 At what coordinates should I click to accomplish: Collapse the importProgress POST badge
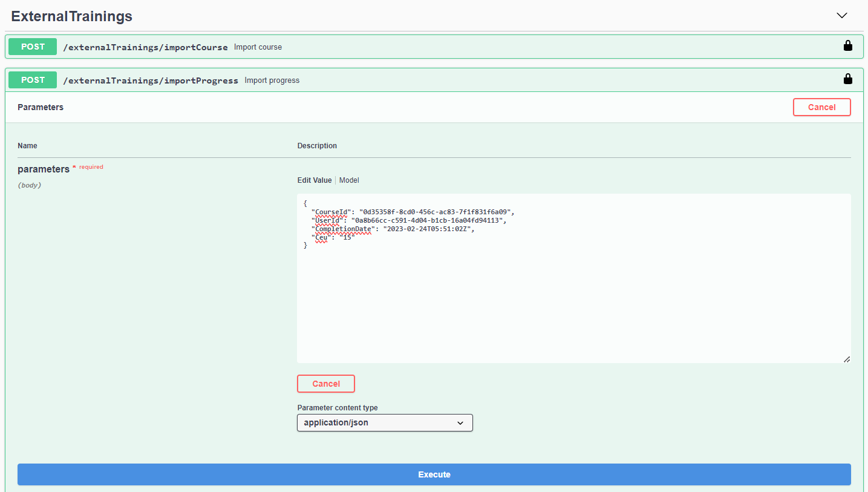tap(33, 80)
